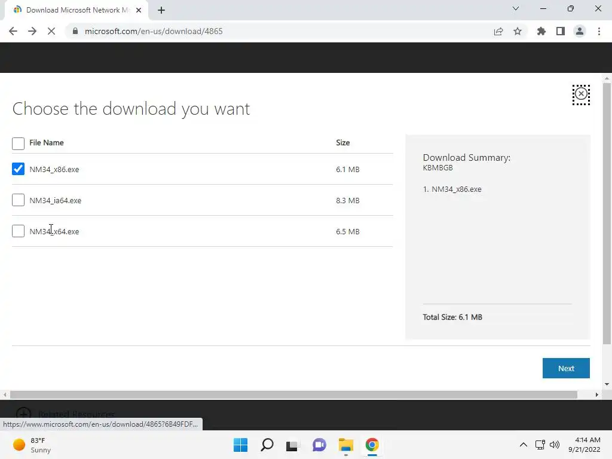Open the Chat app on taskbar
Viewport: 612px width, 459px height.
pos(319,445)
